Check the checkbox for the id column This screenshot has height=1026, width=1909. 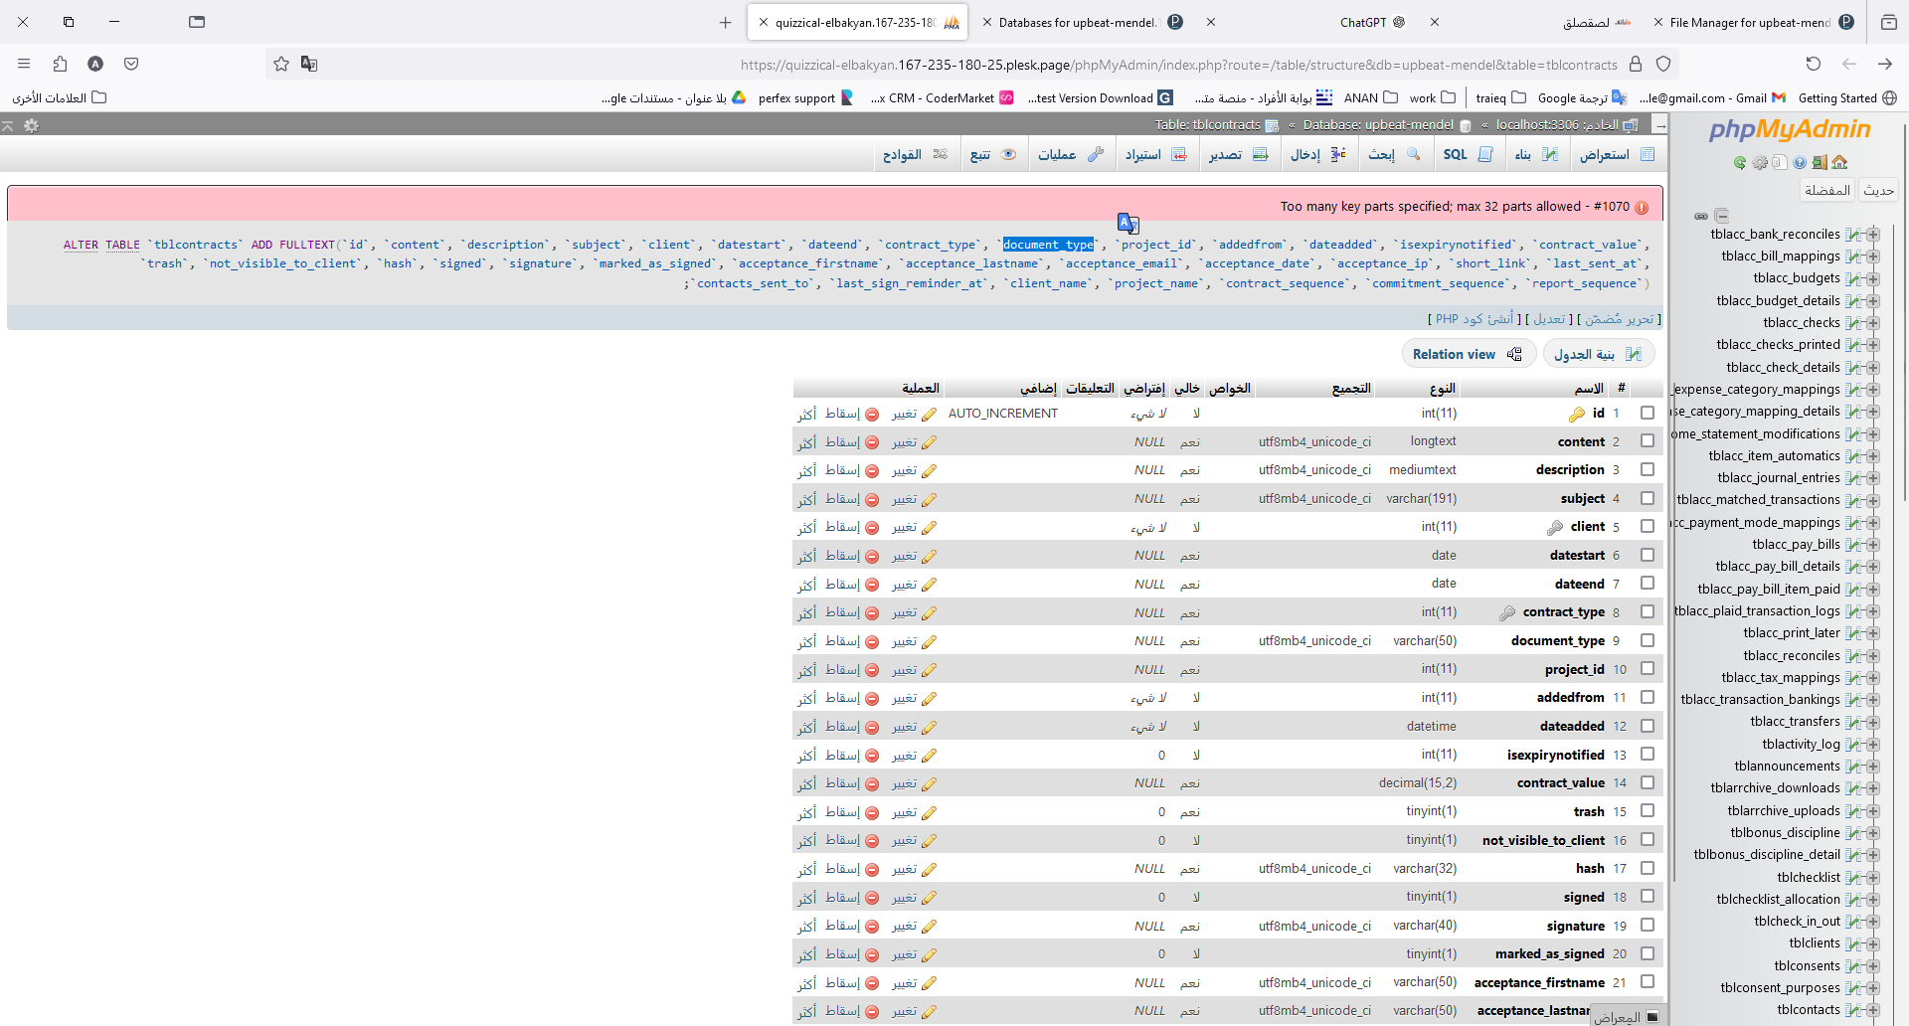tap(1649, 413)
